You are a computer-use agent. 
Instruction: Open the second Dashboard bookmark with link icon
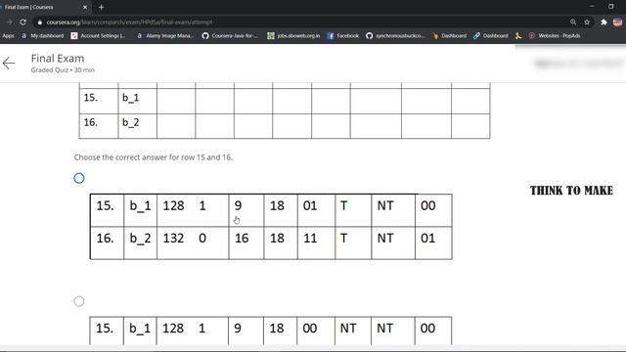(491, 36)
